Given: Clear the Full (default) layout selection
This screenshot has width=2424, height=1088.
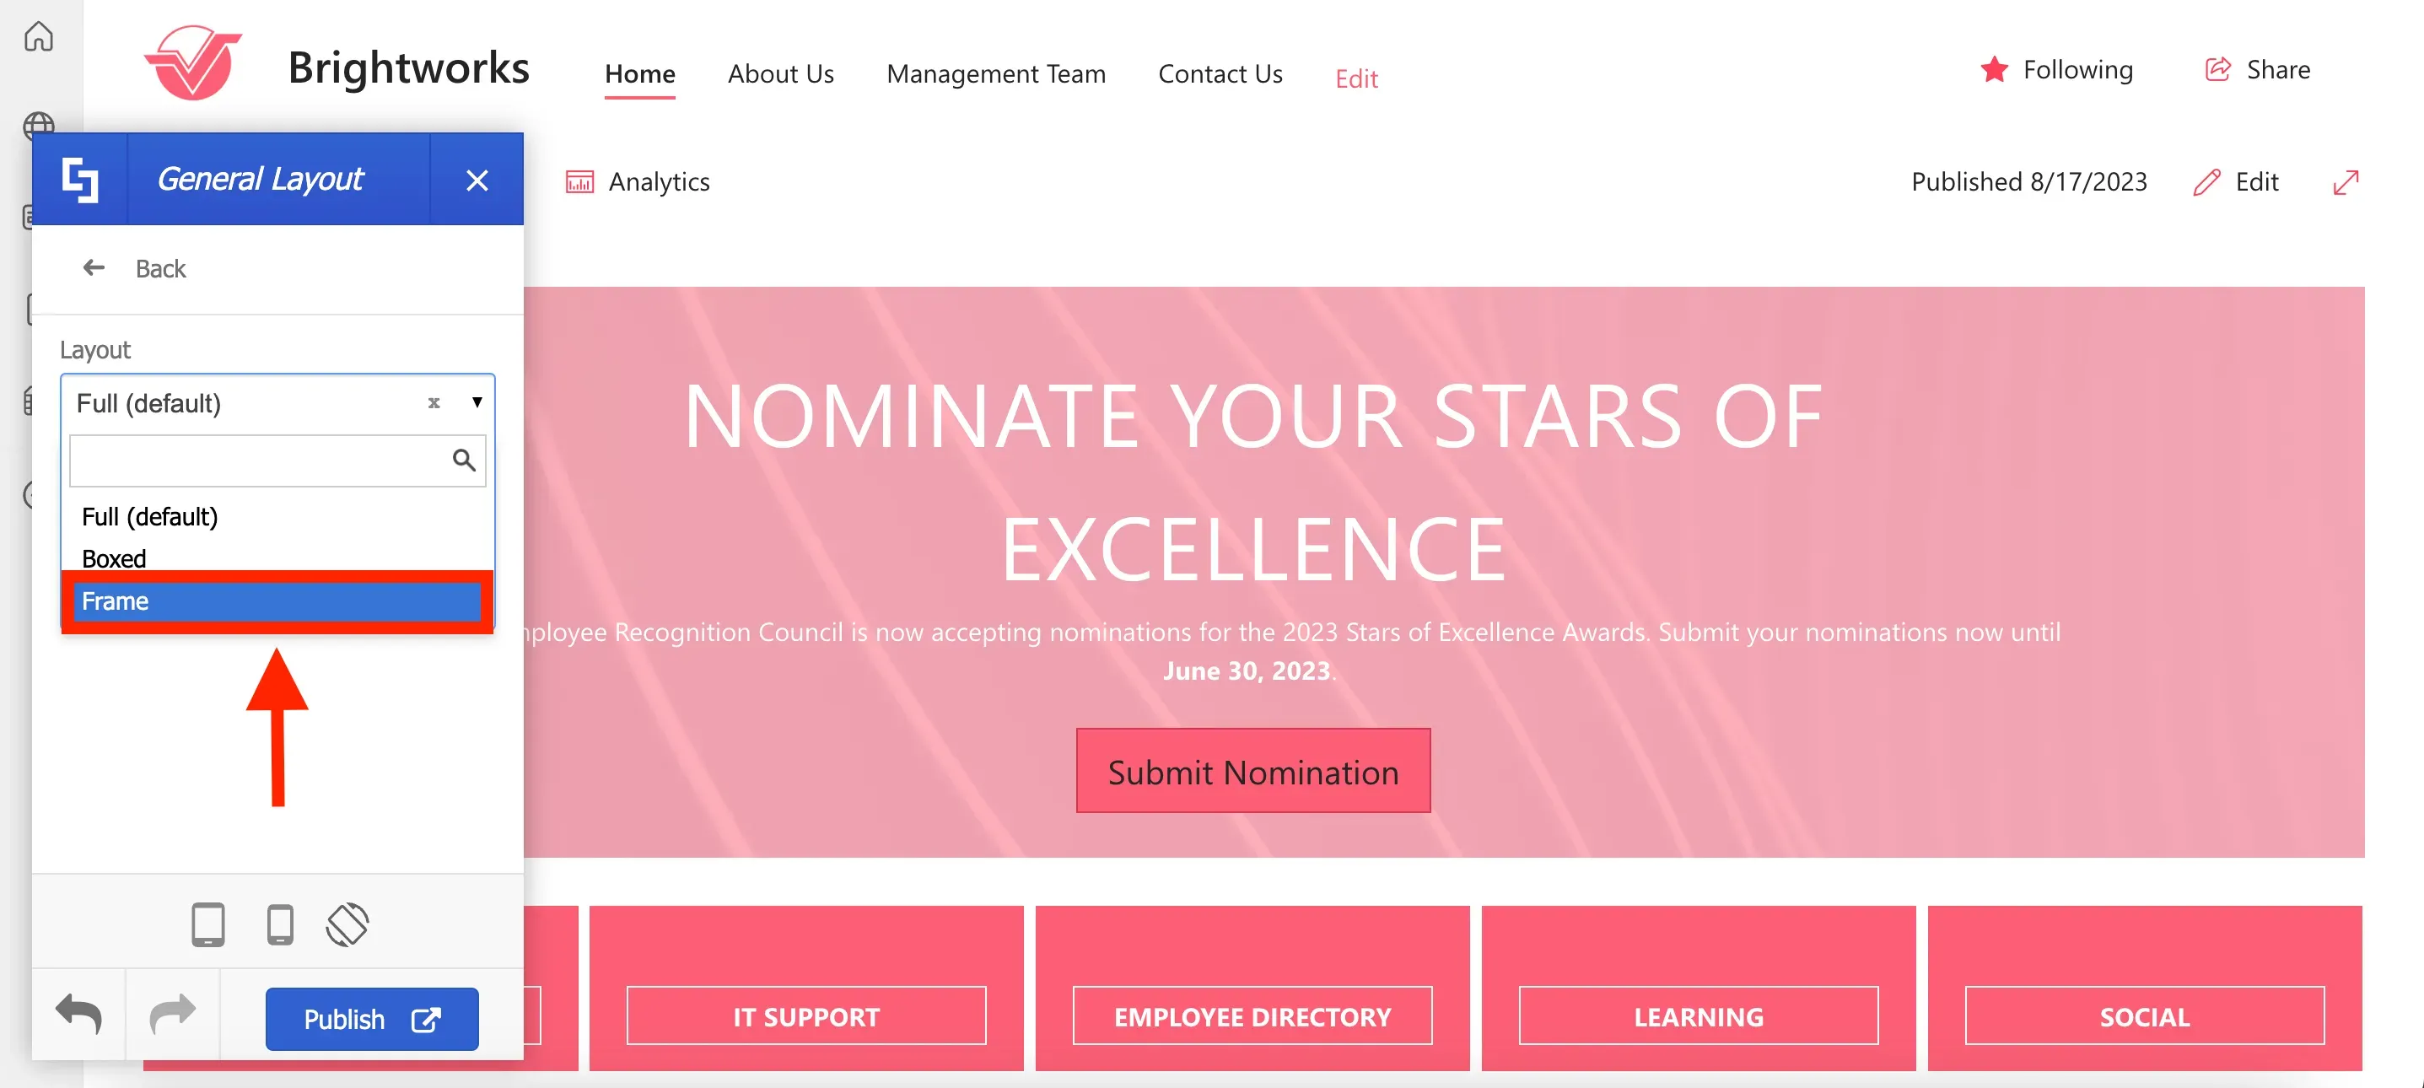Looking at the screenshot, I should pyautogui.click(x=434, y=403).
